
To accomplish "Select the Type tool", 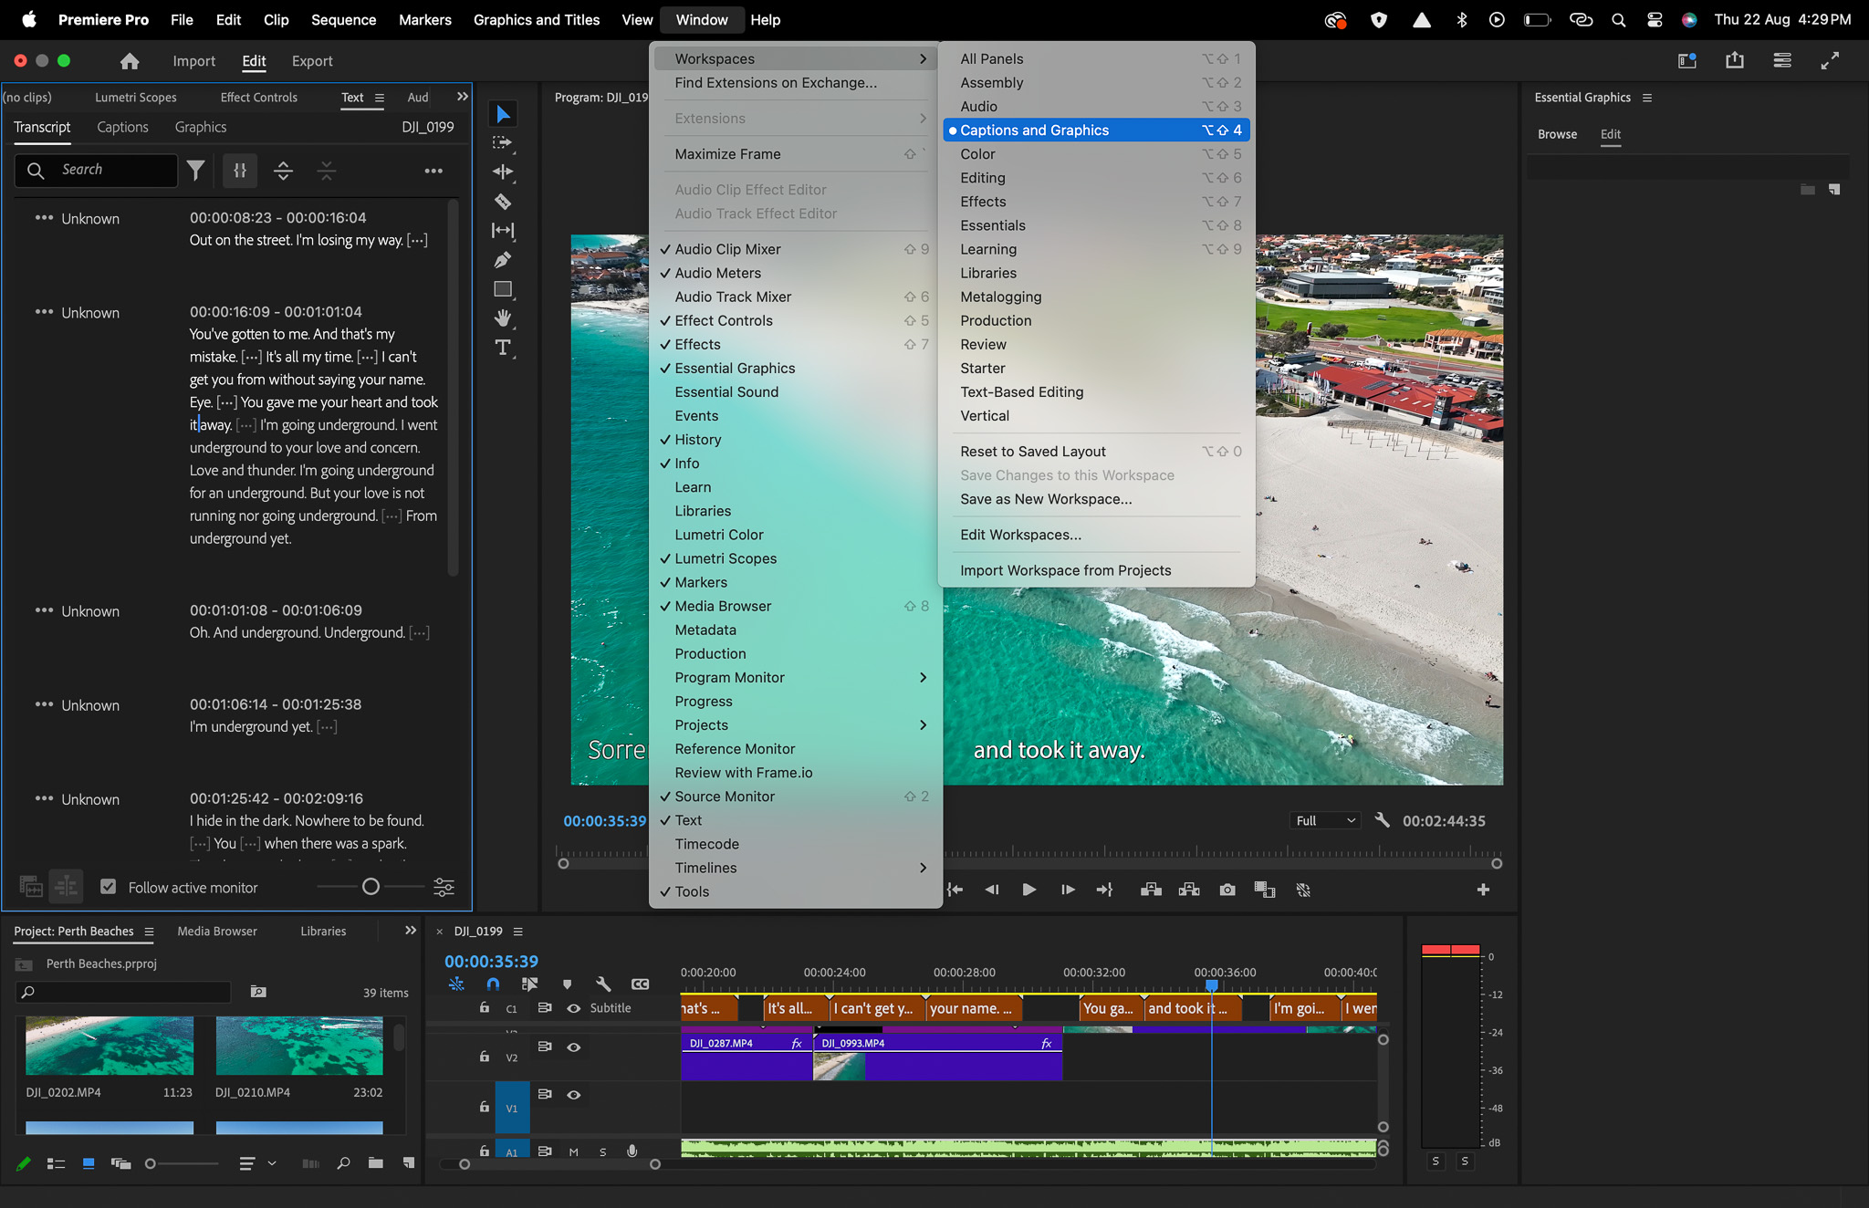I will click(503, 348).
